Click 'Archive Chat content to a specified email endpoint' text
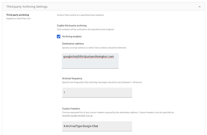Viewport: 207px width, 135px height. (81, 15)
